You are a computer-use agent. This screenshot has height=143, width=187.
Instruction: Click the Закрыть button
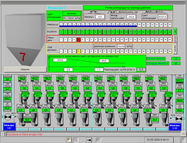25,69
